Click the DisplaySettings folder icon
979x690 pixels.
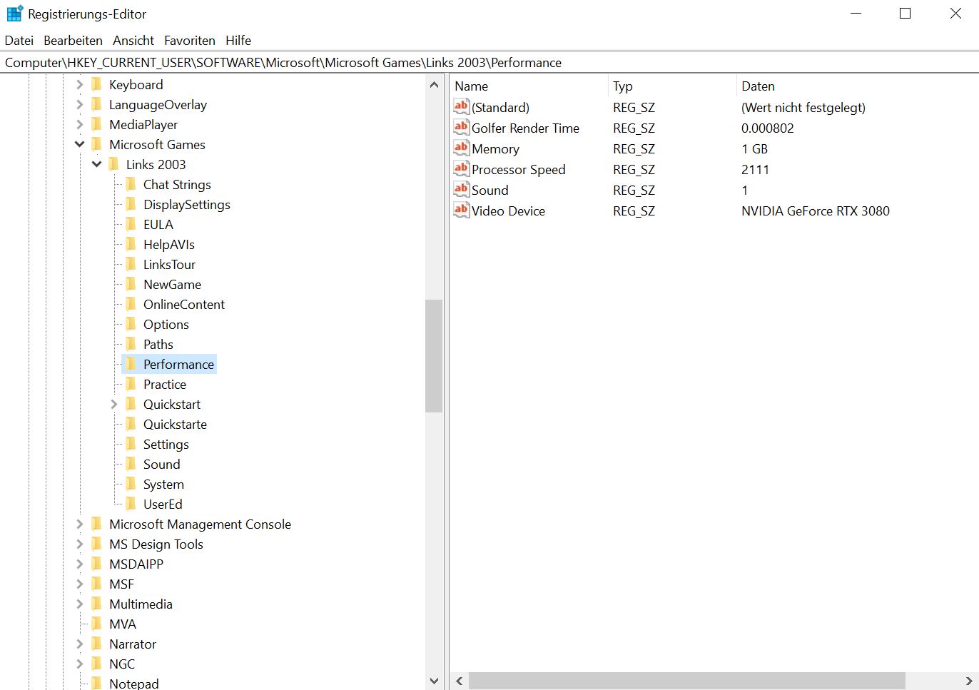(x=131, y=204)
